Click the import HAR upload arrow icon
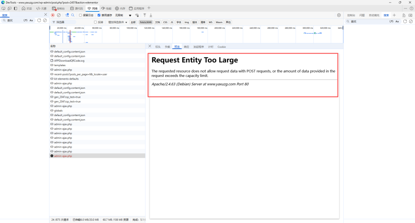 point(144,15)
